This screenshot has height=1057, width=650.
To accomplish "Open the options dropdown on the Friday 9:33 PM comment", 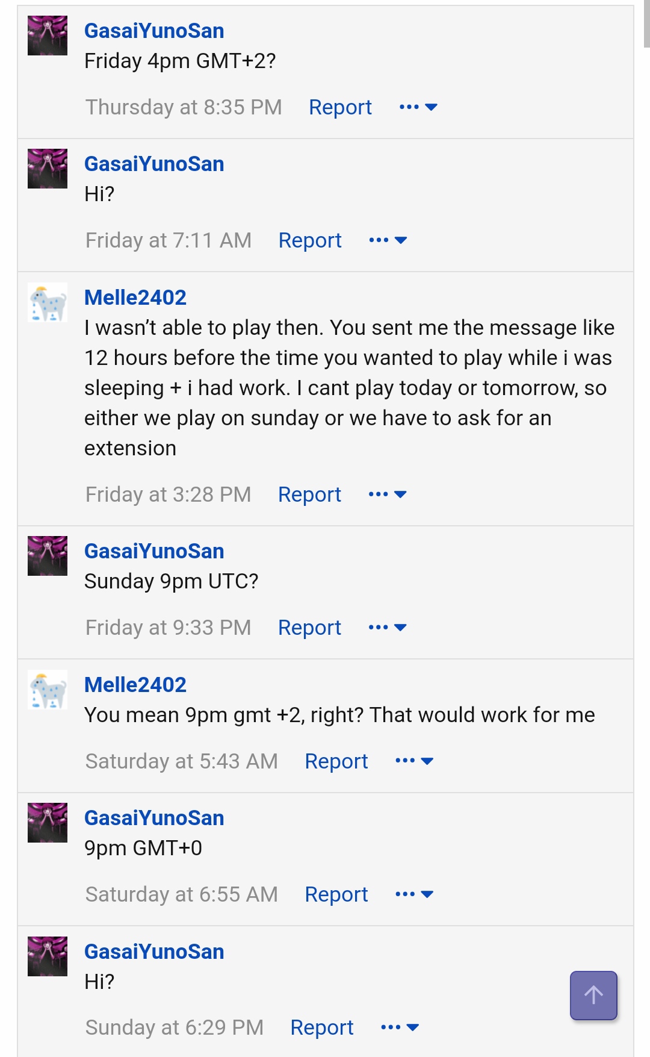I will tap(388, 628).
